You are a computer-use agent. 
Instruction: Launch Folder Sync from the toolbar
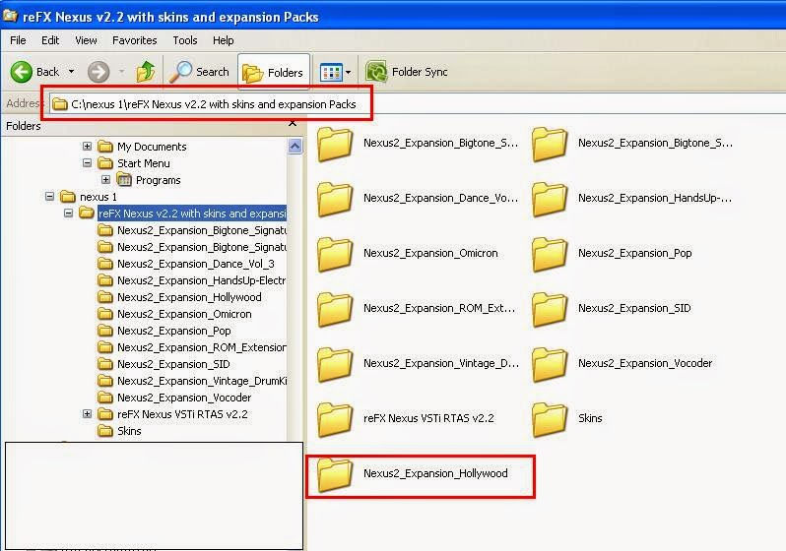coord(407,72)
